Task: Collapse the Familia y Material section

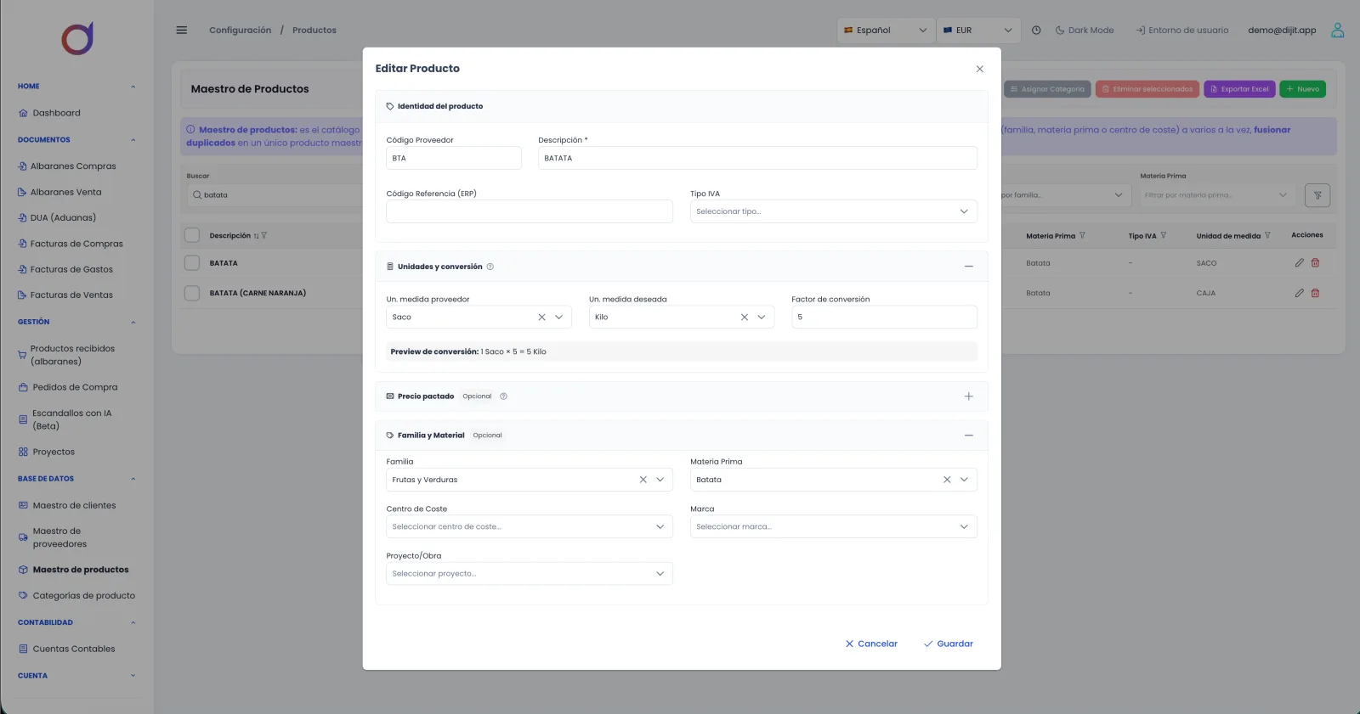Action: [x=968, y=436]
